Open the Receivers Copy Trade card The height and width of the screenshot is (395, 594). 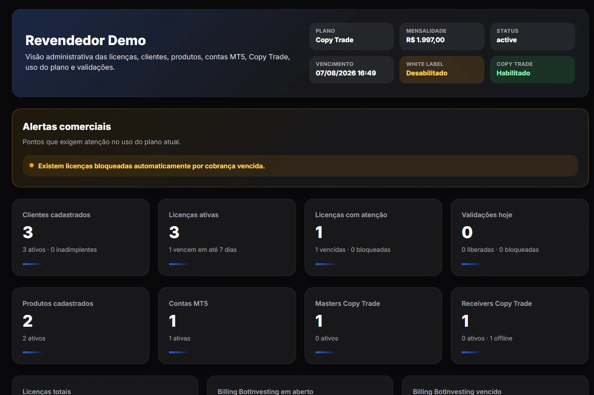520,326
